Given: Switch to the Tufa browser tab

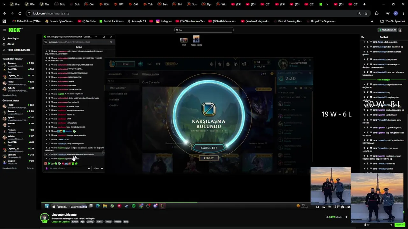Looking at the screenshot, I should pos(148,4).
